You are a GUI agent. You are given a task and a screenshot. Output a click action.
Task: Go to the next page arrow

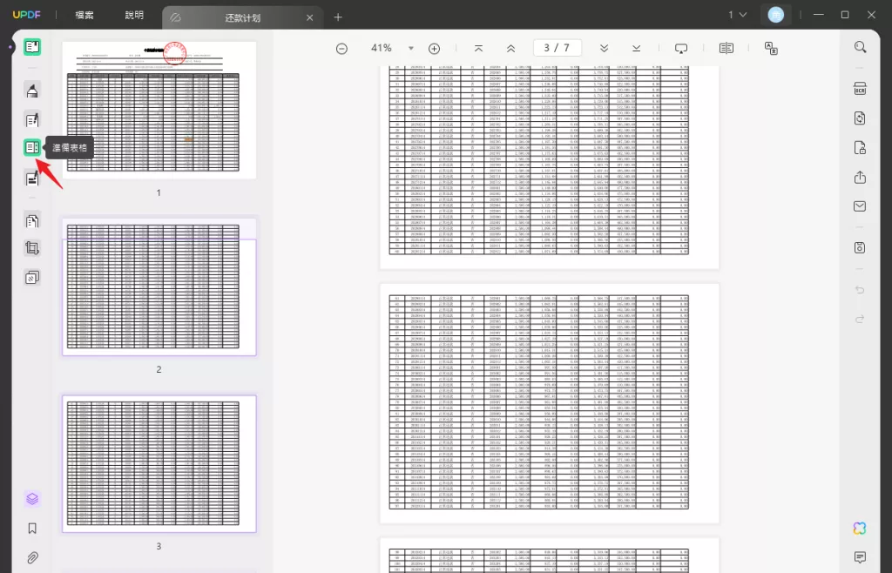point(604,48)
